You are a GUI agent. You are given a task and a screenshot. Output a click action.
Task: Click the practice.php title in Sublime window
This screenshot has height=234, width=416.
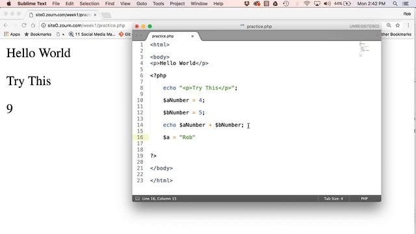point(259,26)
